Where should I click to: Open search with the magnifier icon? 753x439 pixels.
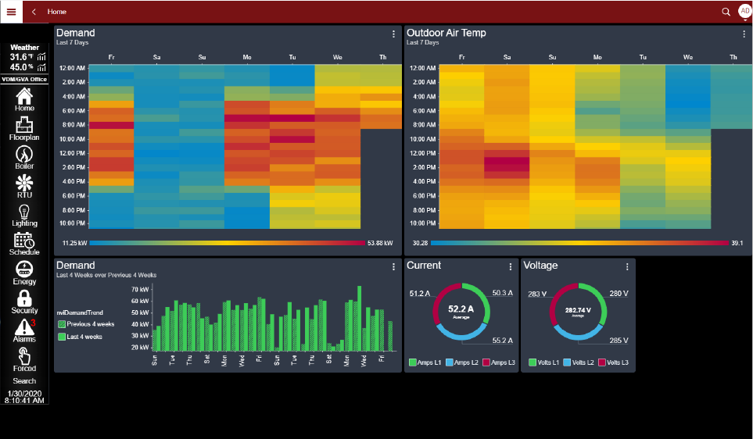(x=726, y=12)
